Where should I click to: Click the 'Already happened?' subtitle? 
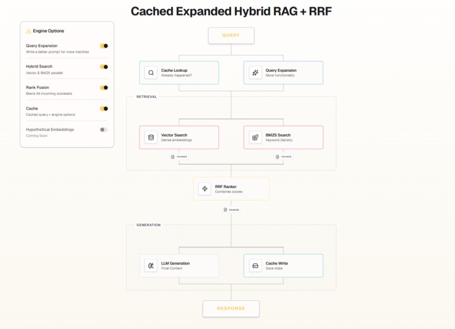tap(177, 75)
